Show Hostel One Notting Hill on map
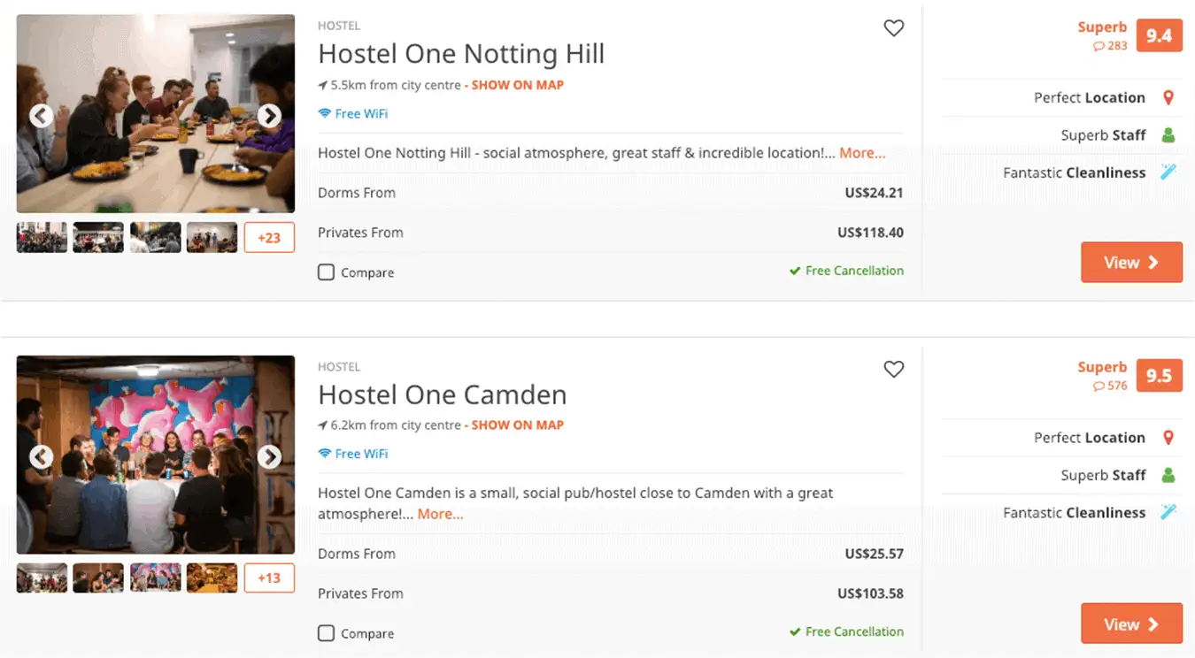1195x658 pixels. 517,85
